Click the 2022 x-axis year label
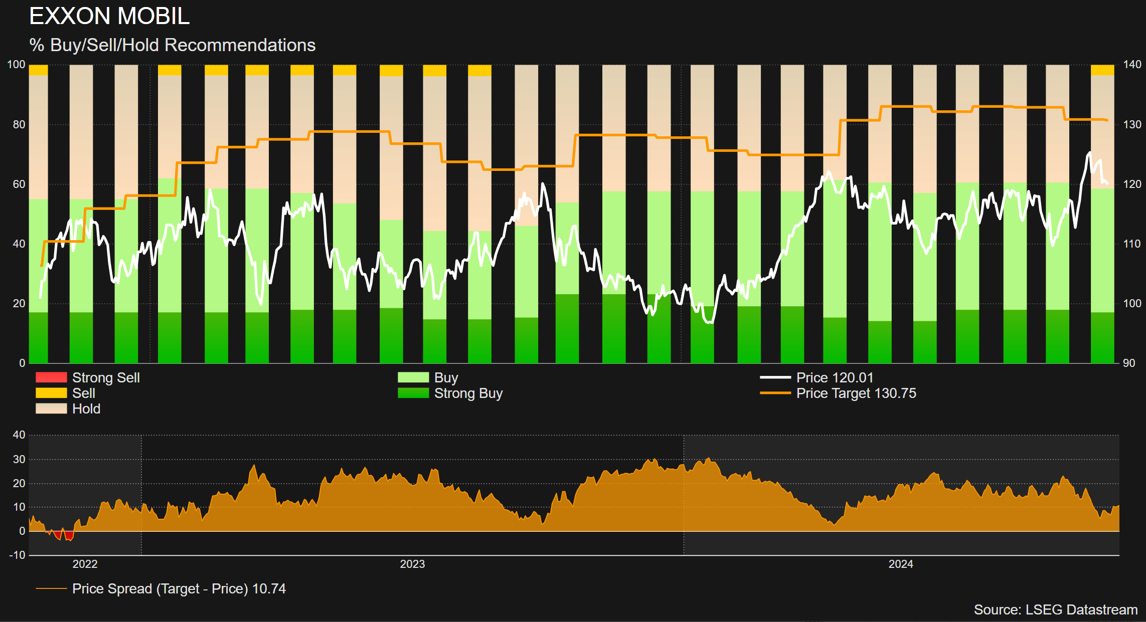The width and height of the screenshot is (1146, 622). coord(85,564)
